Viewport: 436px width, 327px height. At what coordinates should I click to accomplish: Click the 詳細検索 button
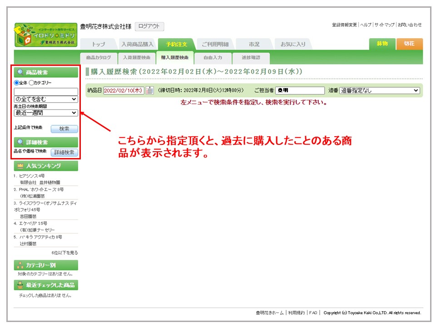point(64,152)
